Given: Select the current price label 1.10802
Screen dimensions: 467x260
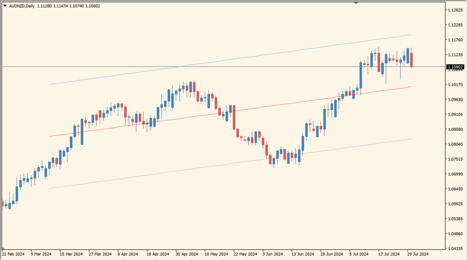Looking at the screenshot, I should click(455, 67).
